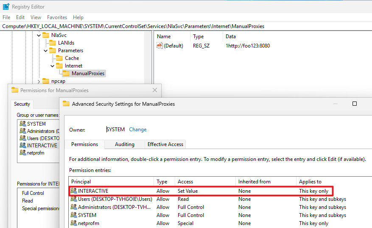The image size is (372, 228).
Task: Select the LANIds folder icon in tree
Action: (53, 43)
